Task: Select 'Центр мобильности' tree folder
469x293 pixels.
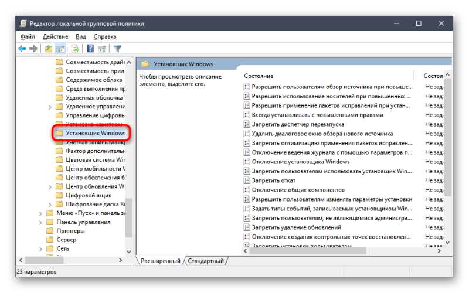Action: tap(95, 169)
